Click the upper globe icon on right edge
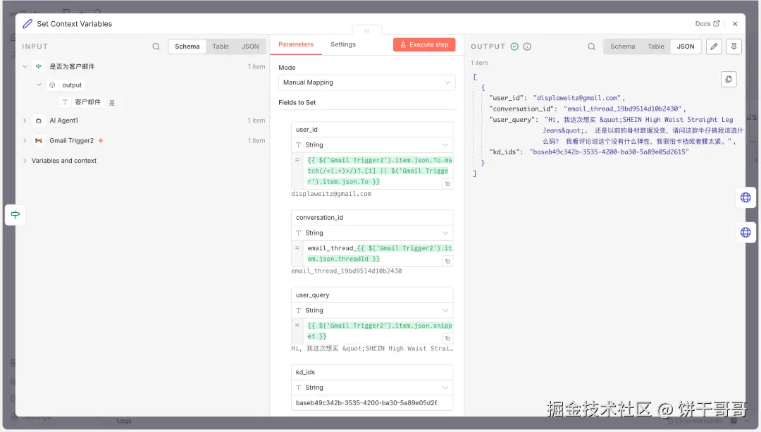 coord(745,197)
